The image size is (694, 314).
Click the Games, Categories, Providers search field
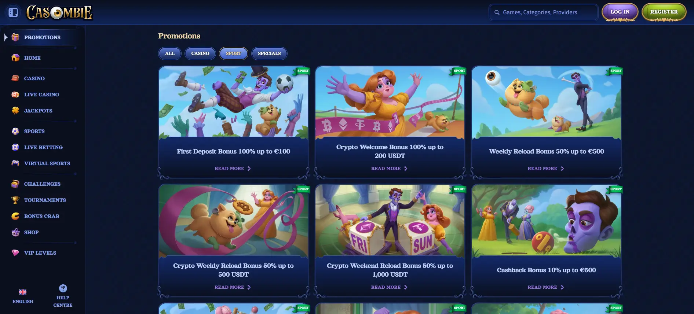coord(544,12)
